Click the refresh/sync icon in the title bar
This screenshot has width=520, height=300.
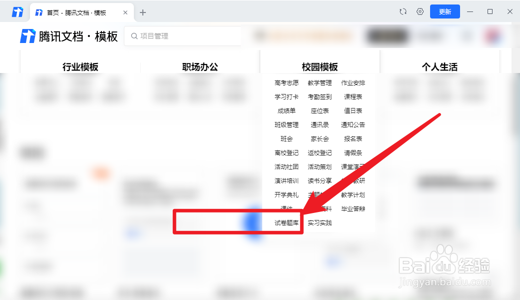click(403, 11)
